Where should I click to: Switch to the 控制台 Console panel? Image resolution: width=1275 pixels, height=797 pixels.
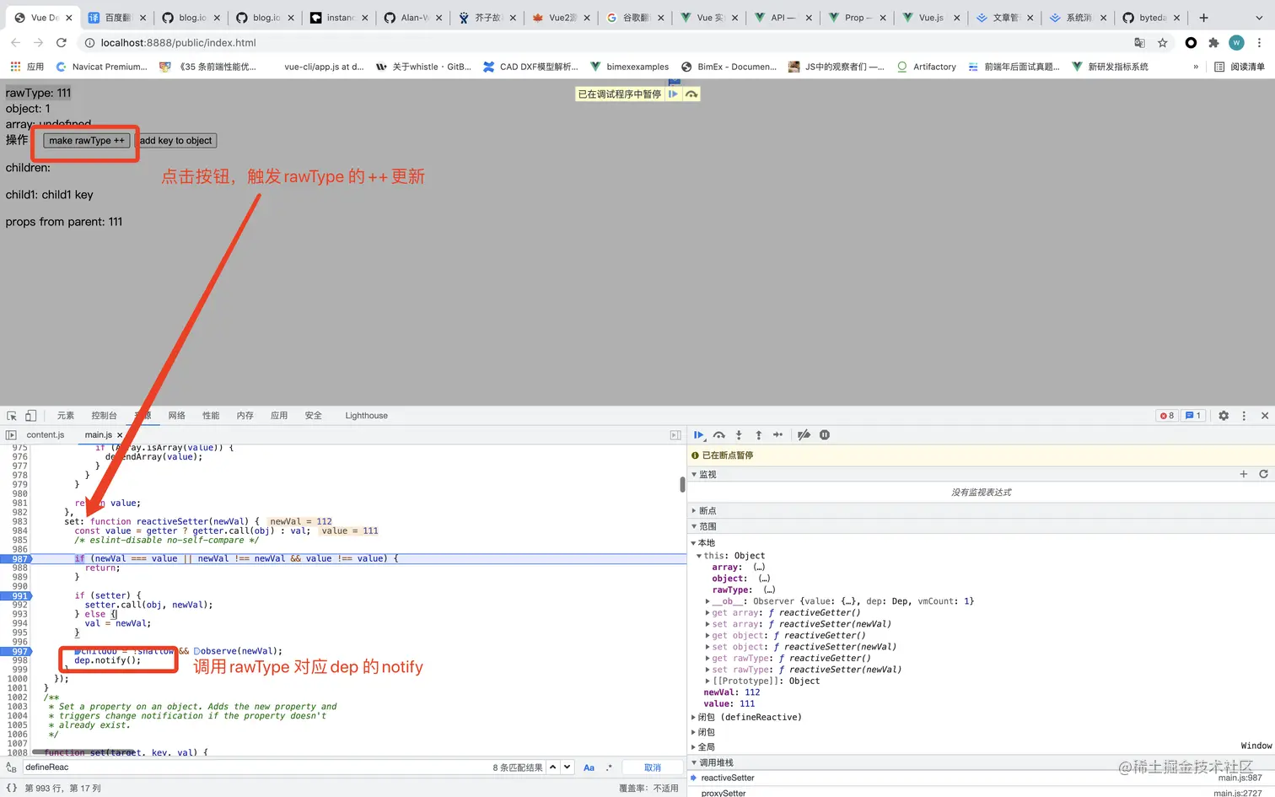(x=105, y=416)
